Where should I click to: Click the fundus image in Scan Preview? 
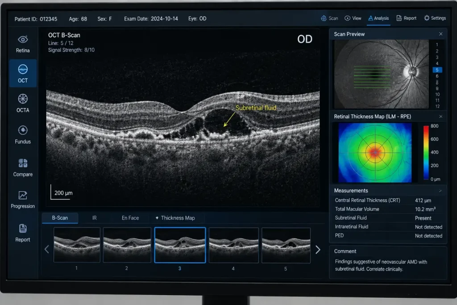pyautogui.click(x=381, y=74)
